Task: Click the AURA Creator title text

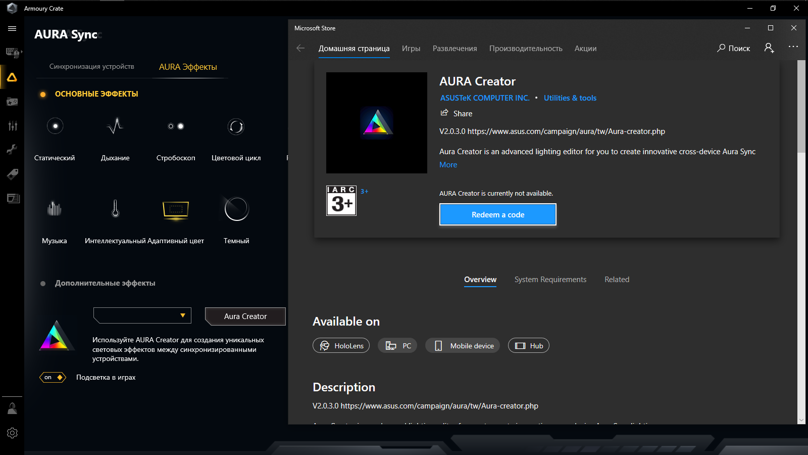Action: pyautogui.click(x=477, y=81)
